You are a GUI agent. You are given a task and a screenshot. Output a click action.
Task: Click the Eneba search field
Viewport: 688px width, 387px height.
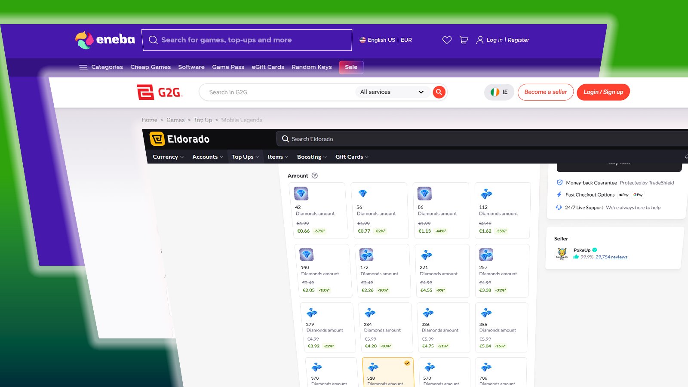pos(247,40)
